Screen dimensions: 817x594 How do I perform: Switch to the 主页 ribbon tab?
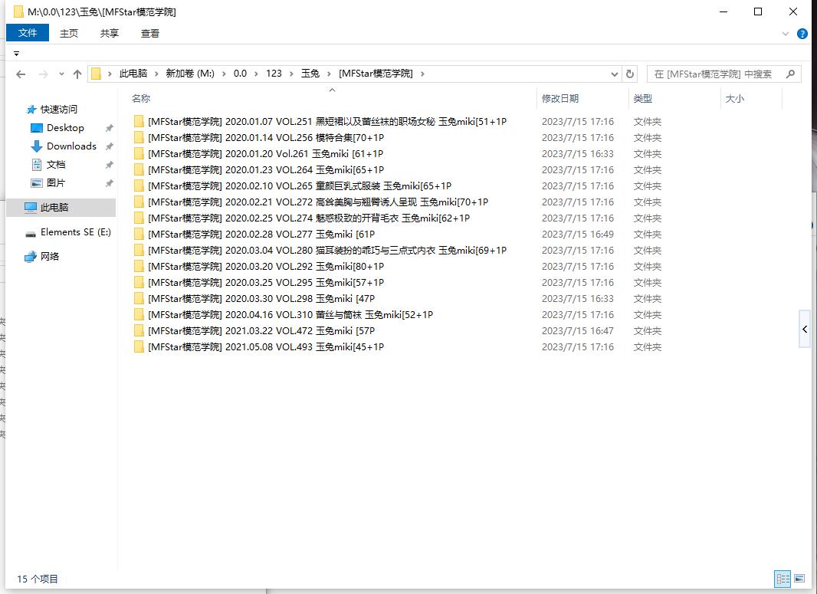tap(69, 34)
